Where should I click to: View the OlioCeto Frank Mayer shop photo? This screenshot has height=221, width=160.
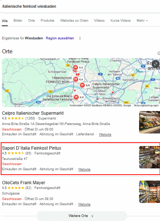pos(149,192)
